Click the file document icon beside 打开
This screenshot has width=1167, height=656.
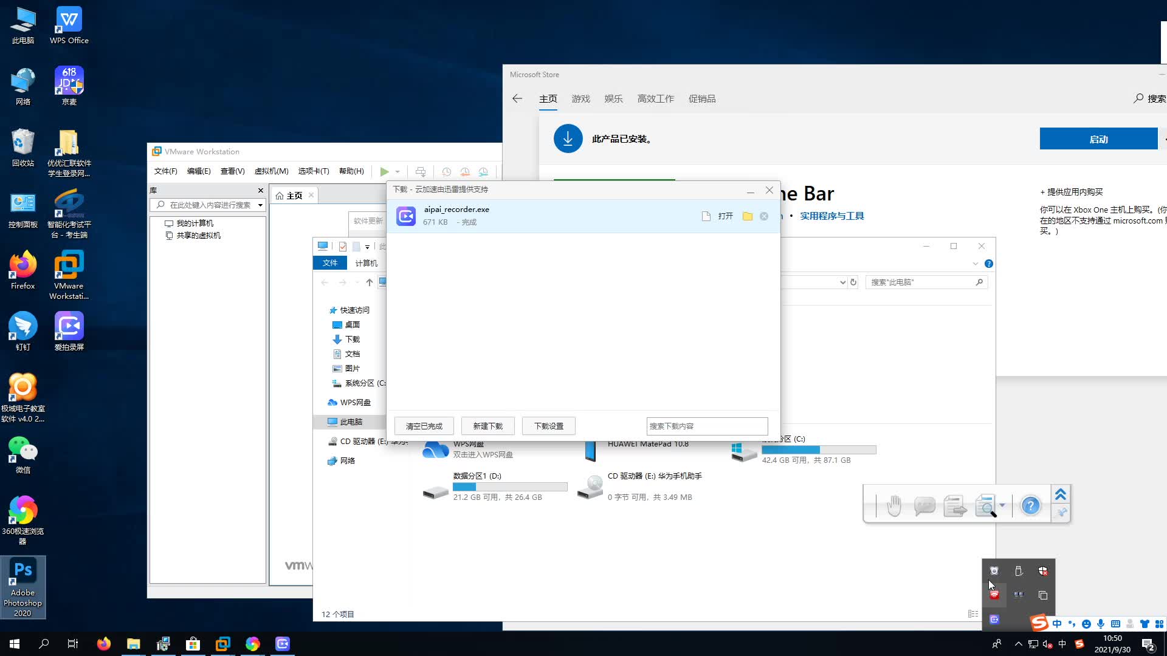pyautogui.click(x=706, y=216)
